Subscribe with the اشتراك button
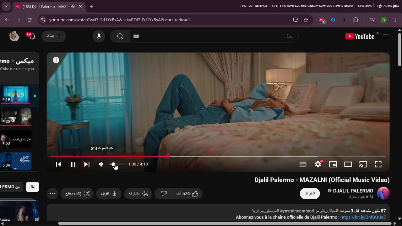This screenshot has width=402, height=226. (x=310, y=193)
